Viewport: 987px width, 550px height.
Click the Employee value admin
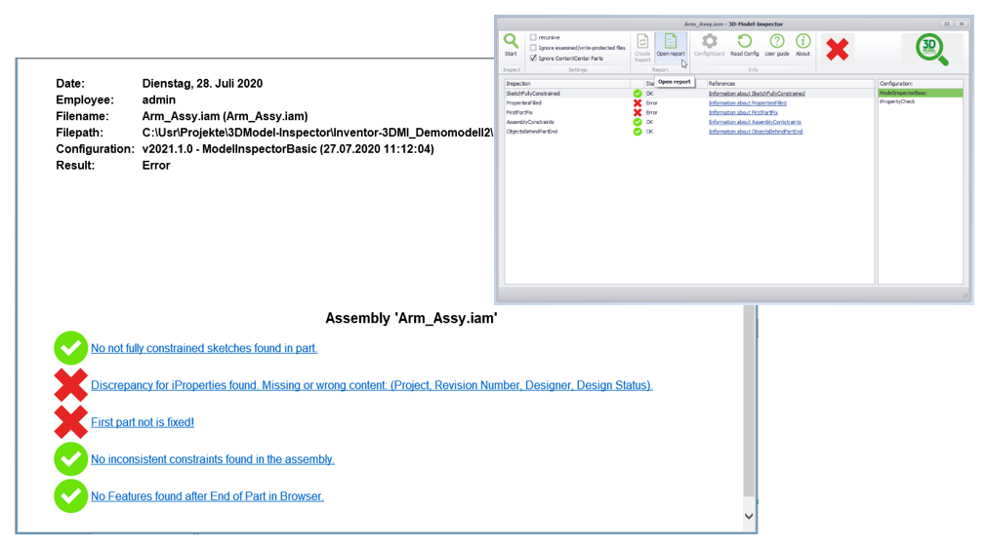tap(158, 99)
